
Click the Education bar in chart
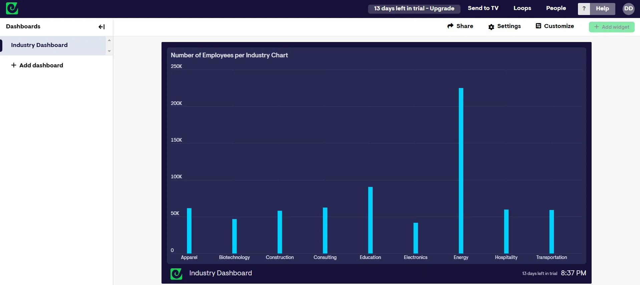pos(370,220)
